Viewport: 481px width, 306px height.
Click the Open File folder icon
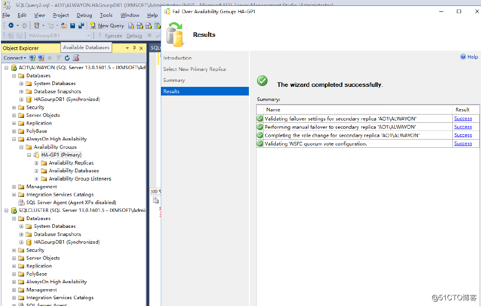[x=64, y=25]
